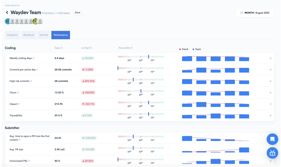The width and height of the screenshot is (281, 167).
Task: Expand the Traceability row
Action: coord(271,115)
